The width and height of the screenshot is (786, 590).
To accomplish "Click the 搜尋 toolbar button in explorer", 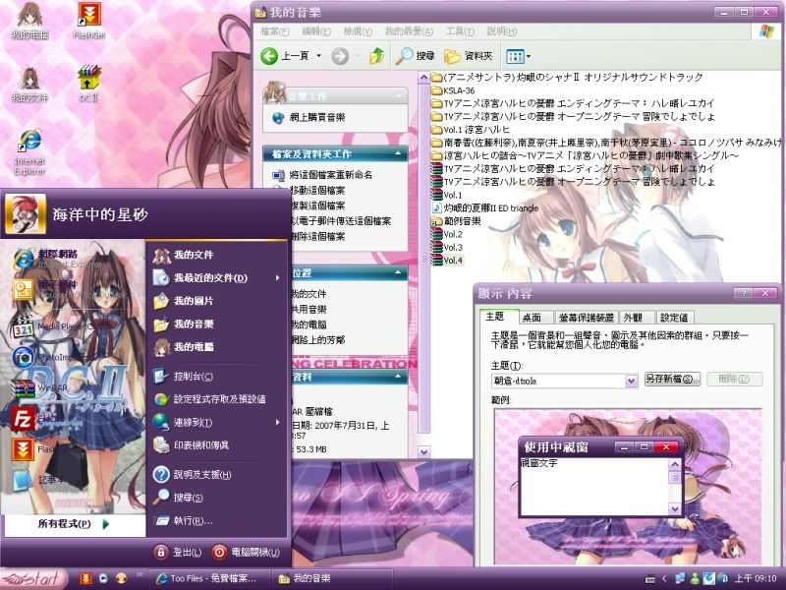I will pos(415,56).
